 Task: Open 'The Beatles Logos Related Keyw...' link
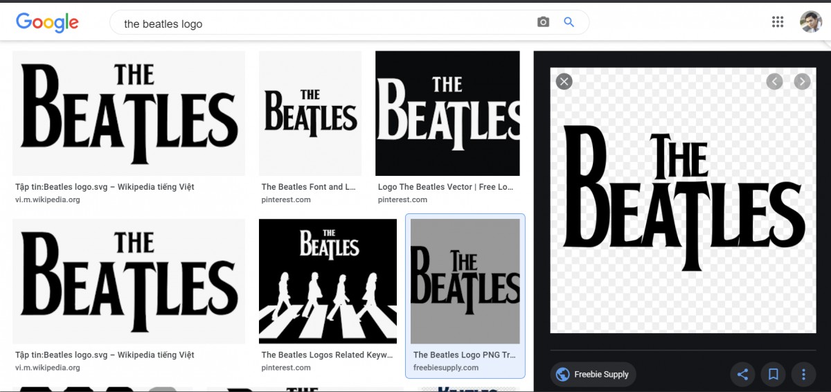click(325, 355)
